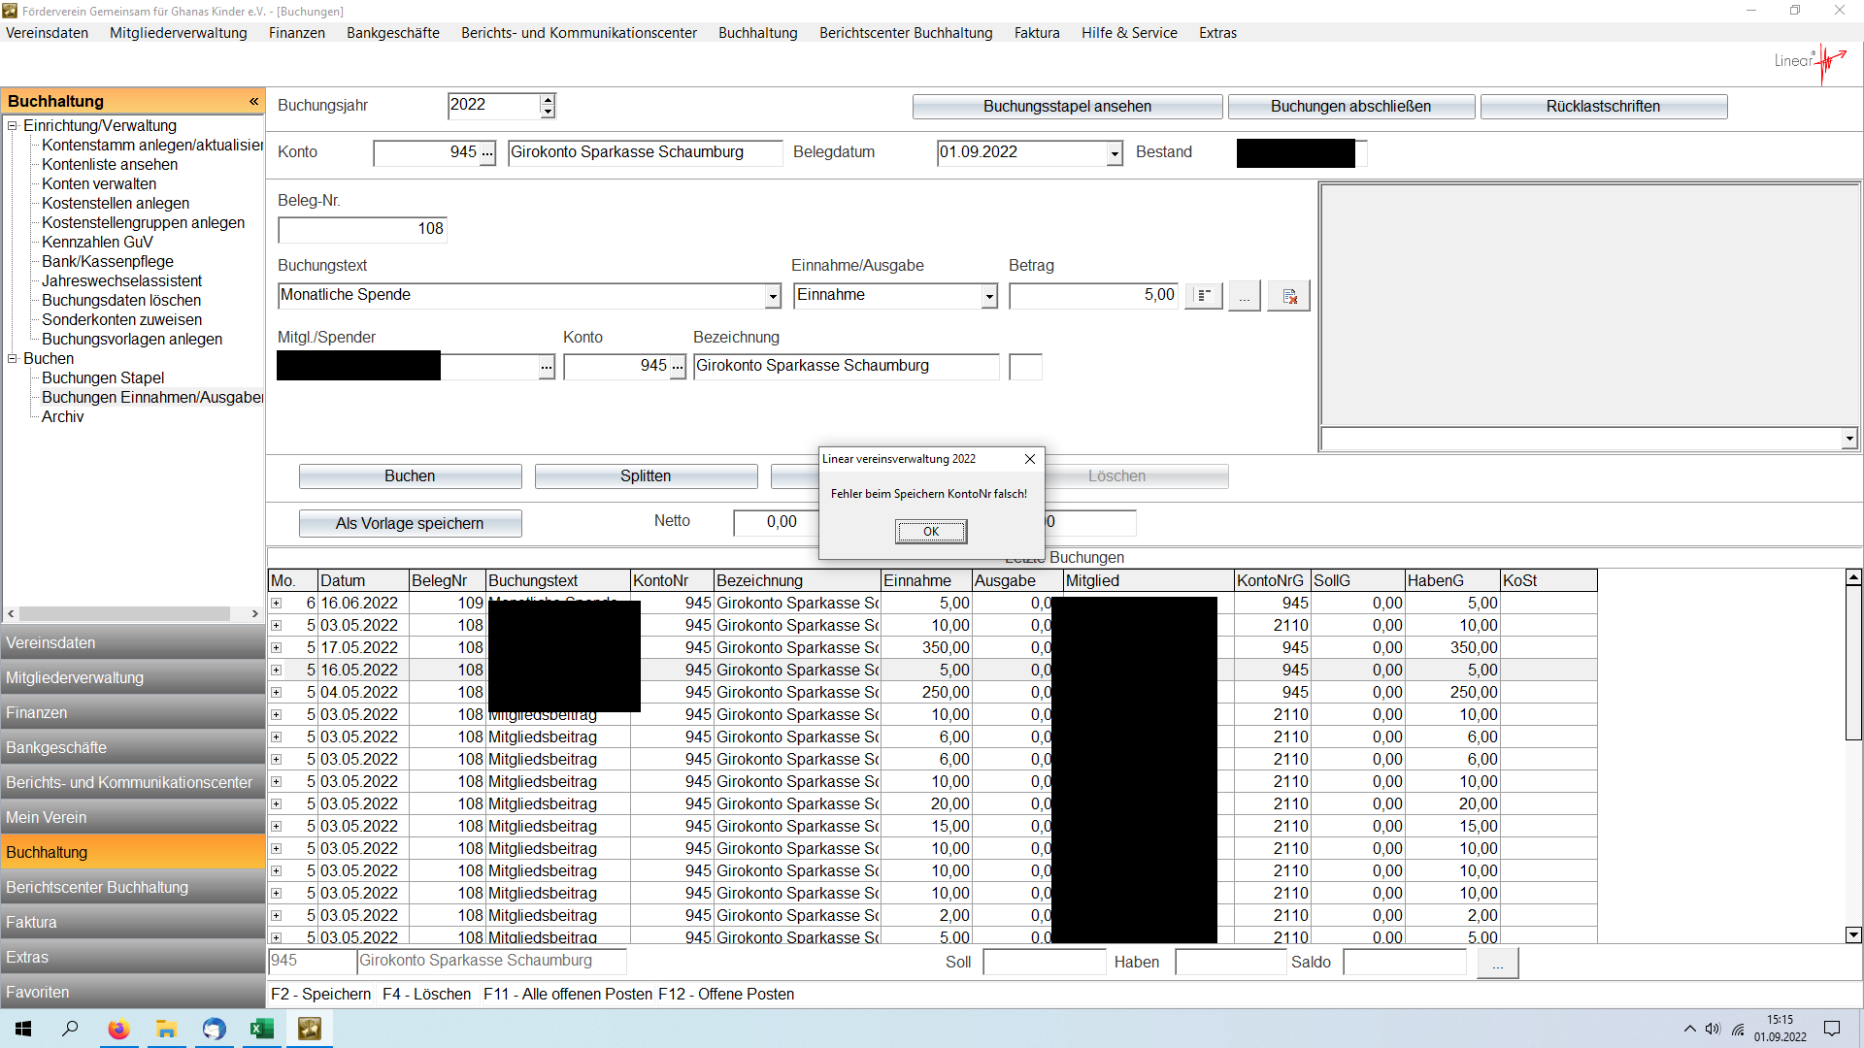Click Buchungsstapel ansehen button
The width and height of the screenshot is (1864, 1048).
pyautogui.click(x=1066, y=107)
